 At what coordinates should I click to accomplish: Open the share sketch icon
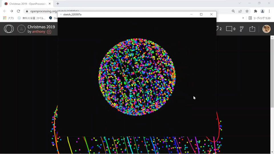(x=252, y=29)
